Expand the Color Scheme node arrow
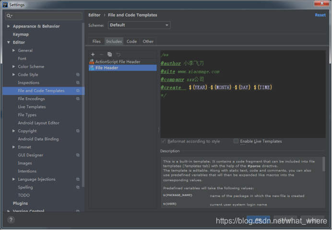The width and height of the screenshot is (332, 230). tap(14, 67)
